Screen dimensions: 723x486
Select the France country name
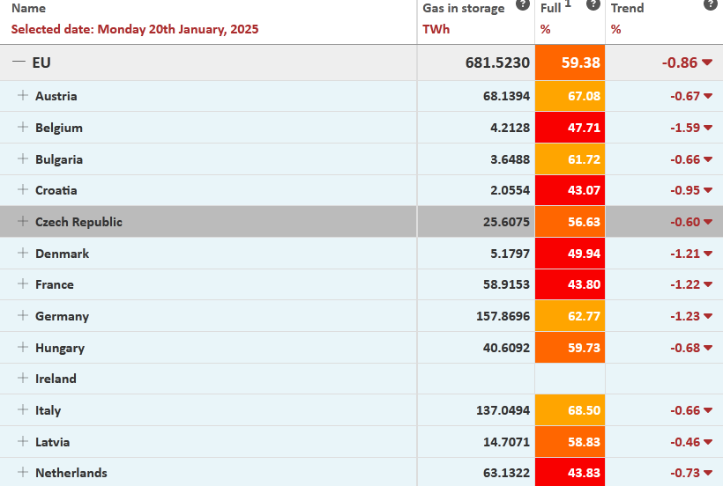pos(54,284)
